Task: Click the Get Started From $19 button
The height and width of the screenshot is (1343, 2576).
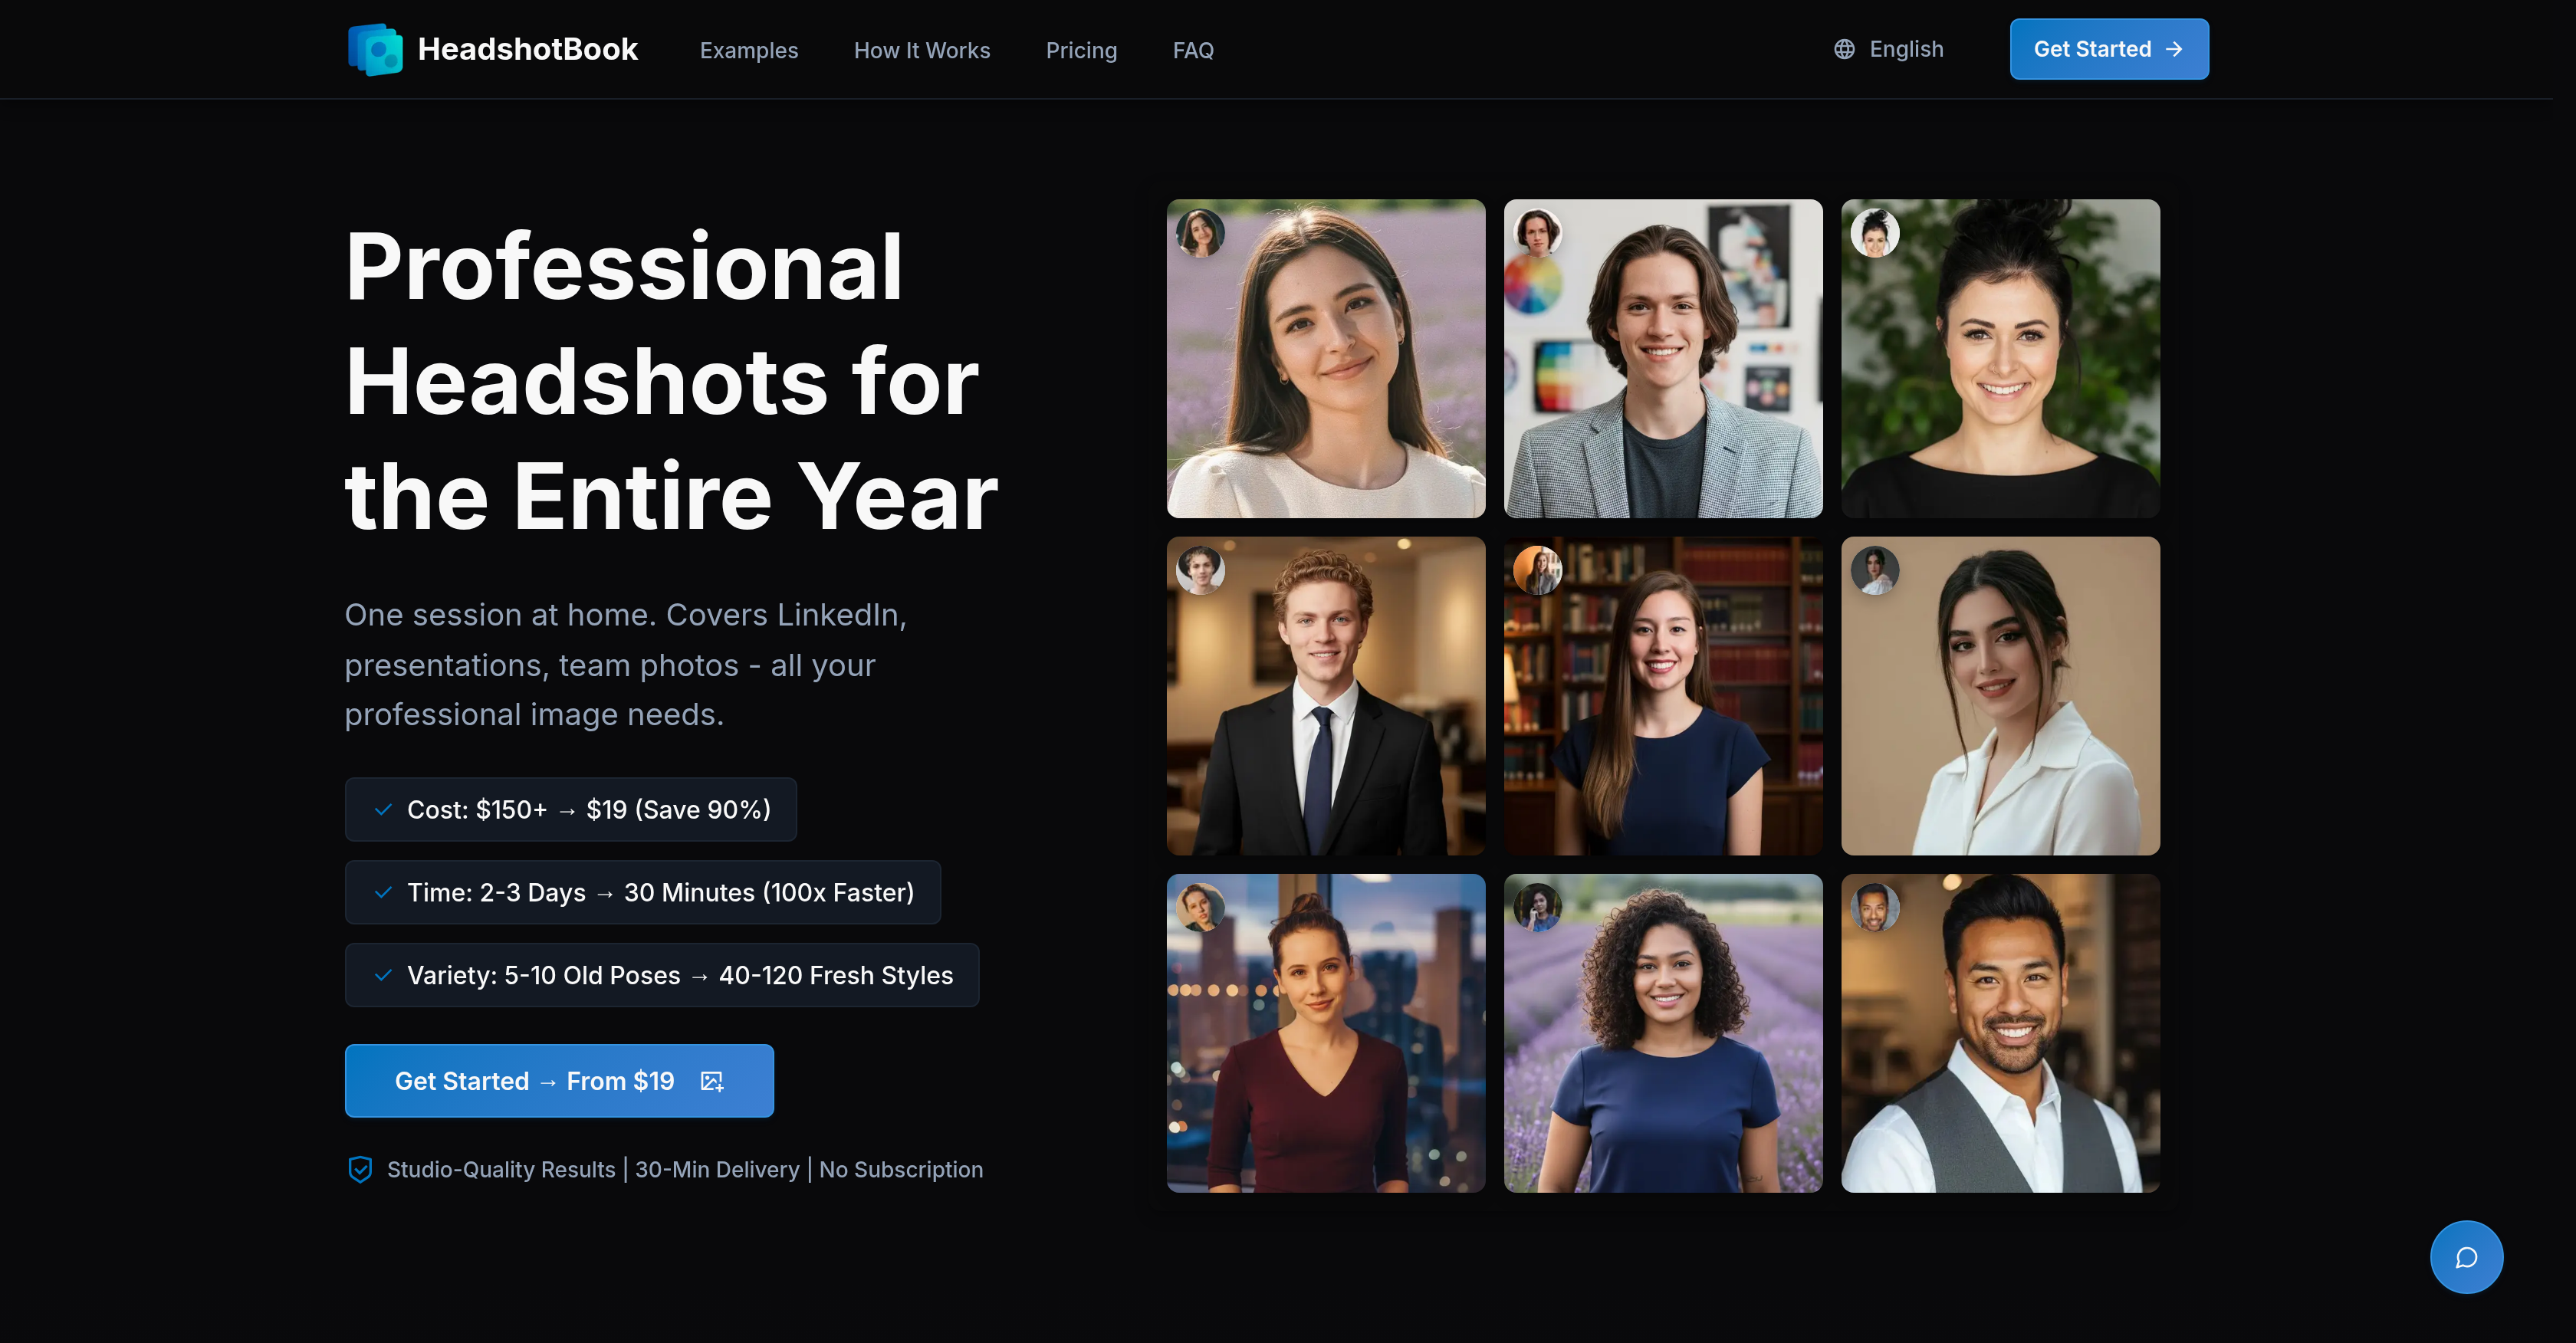Action: pos(558,1080)
